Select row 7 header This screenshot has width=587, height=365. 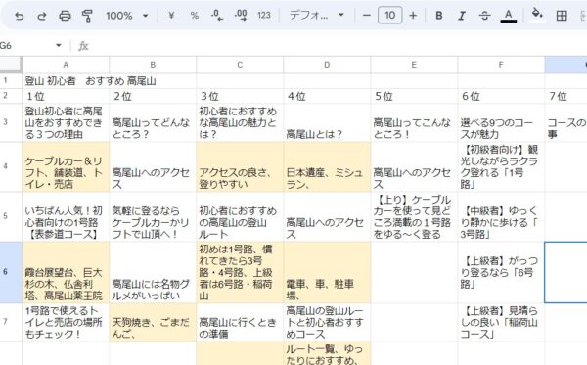tap(11, 322)
